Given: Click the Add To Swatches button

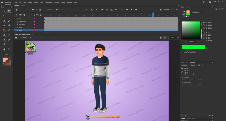Looking at the screenshot, I should (x=190, y=52).
